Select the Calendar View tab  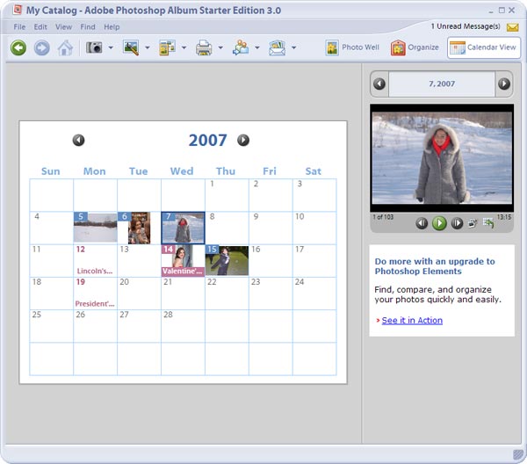click(484, 47)
